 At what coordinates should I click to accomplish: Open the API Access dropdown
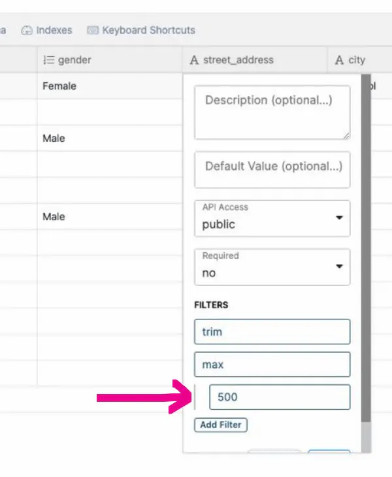[x=272, y=218]
